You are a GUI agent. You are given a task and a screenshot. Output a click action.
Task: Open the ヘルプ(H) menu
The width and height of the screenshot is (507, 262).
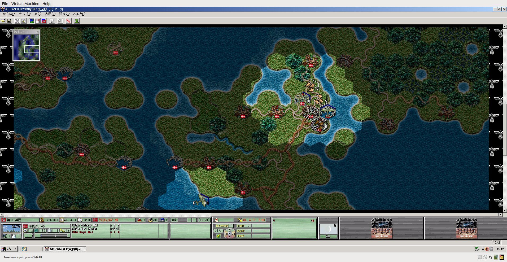point(79,14)
